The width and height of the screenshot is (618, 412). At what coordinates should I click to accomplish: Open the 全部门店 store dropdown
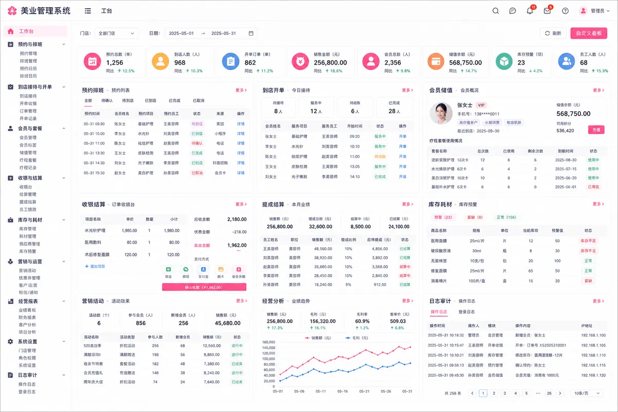(x=116, y=33)
